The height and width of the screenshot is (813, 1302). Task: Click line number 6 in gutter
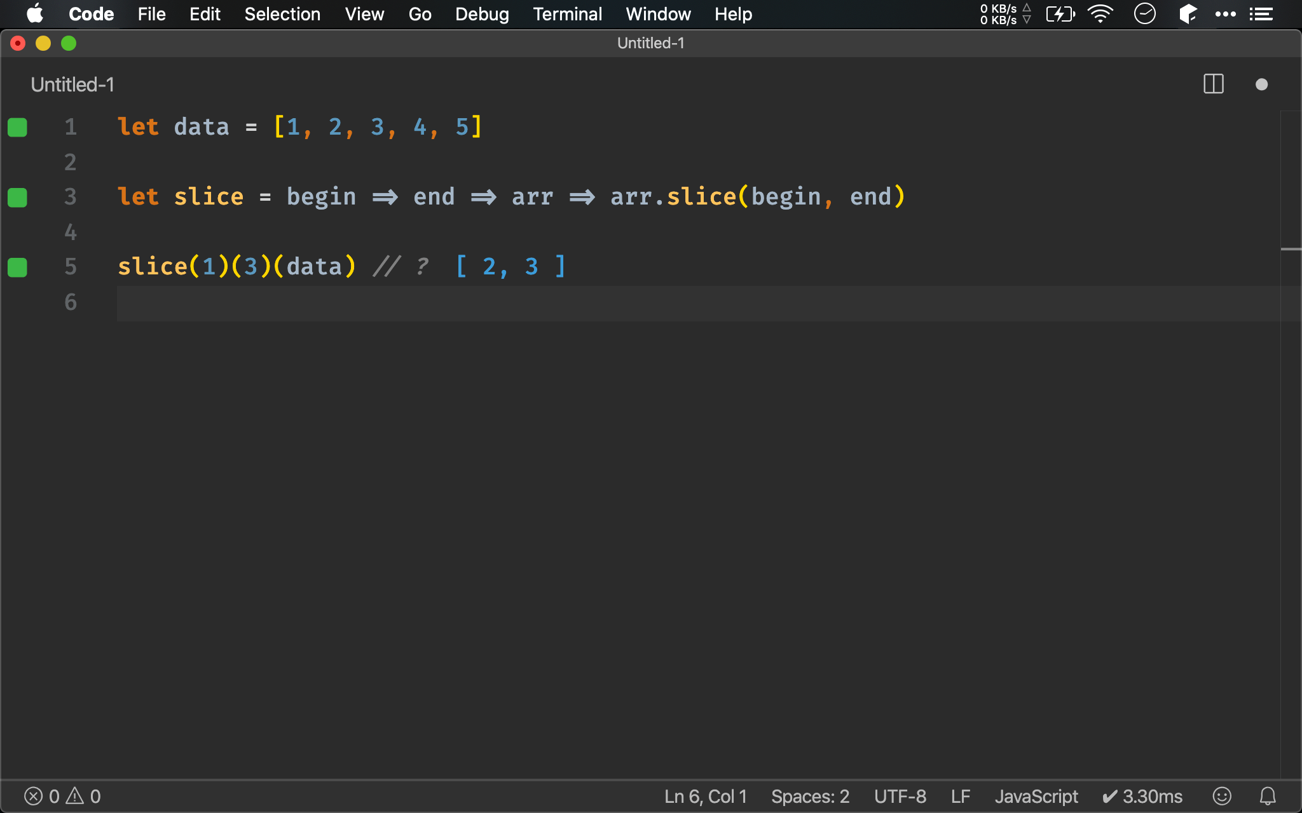pos(71,302)
